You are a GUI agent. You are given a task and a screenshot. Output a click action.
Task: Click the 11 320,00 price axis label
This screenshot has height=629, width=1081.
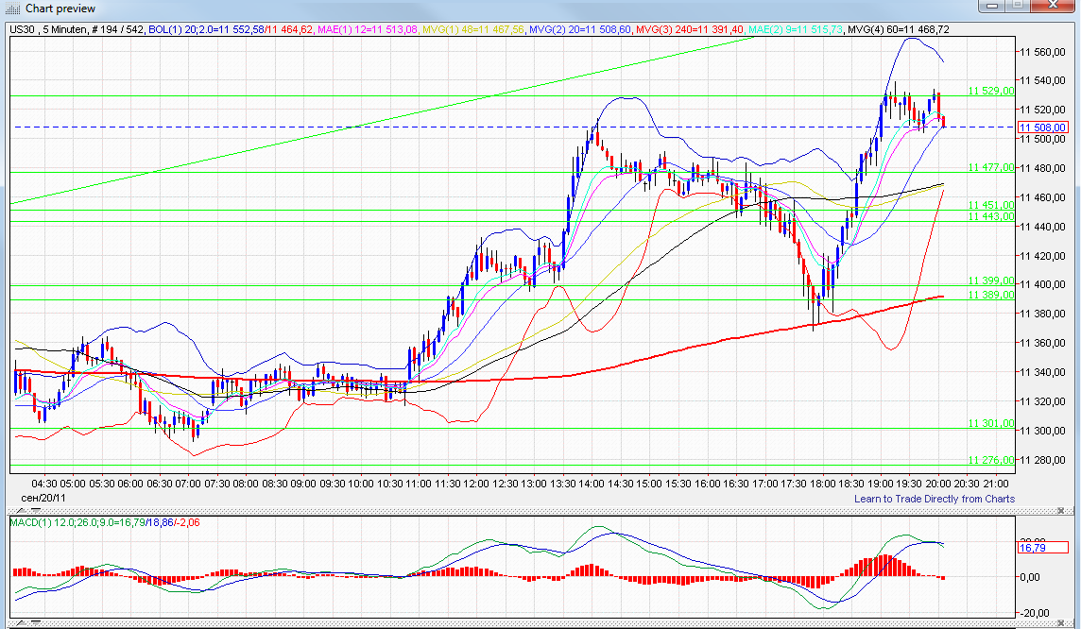coord(1042,401)
